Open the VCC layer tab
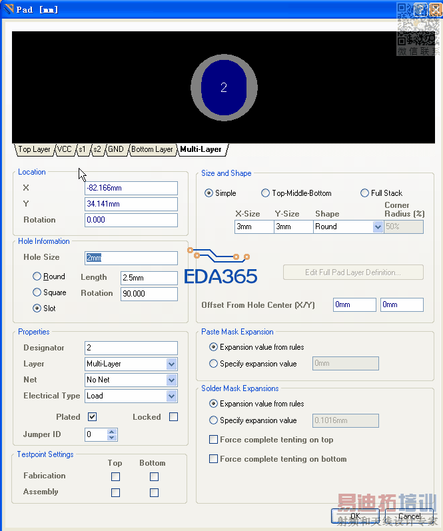The image size is (443, 531). pos(65,149)
